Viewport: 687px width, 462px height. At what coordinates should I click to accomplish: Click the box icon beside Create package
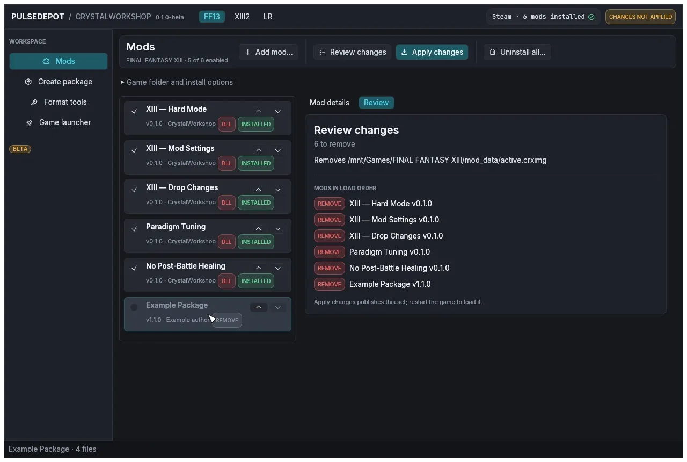pos(28,82)
